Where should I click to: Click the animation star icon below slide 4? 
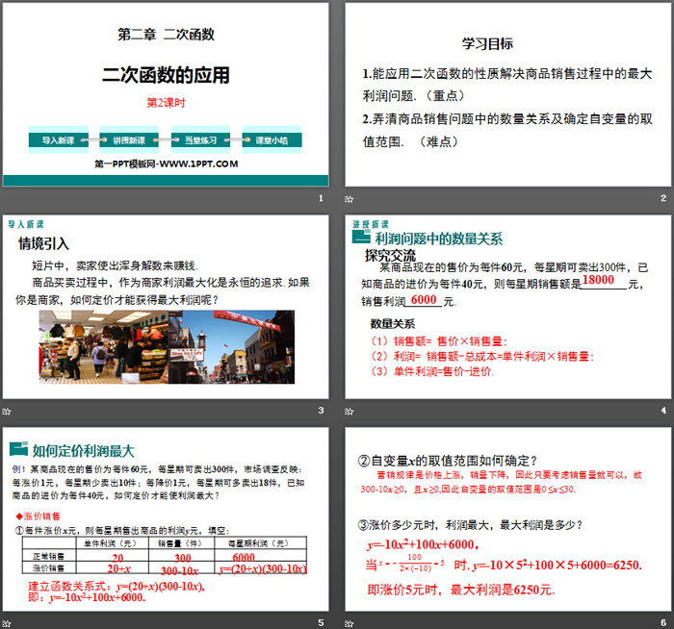coord(350,411)
